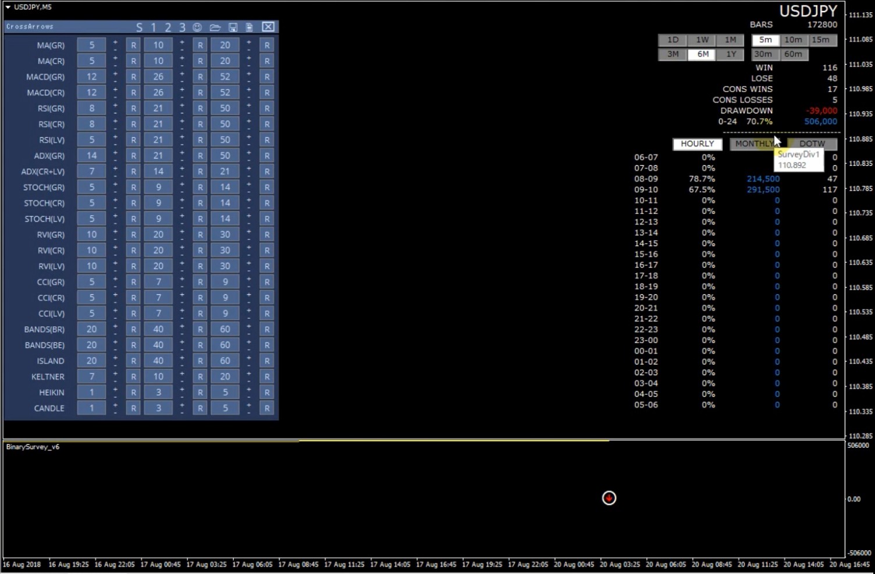875x574 pixels.
Task: Click the BinarySurvey_v6 indicator label
Action: 33,447
